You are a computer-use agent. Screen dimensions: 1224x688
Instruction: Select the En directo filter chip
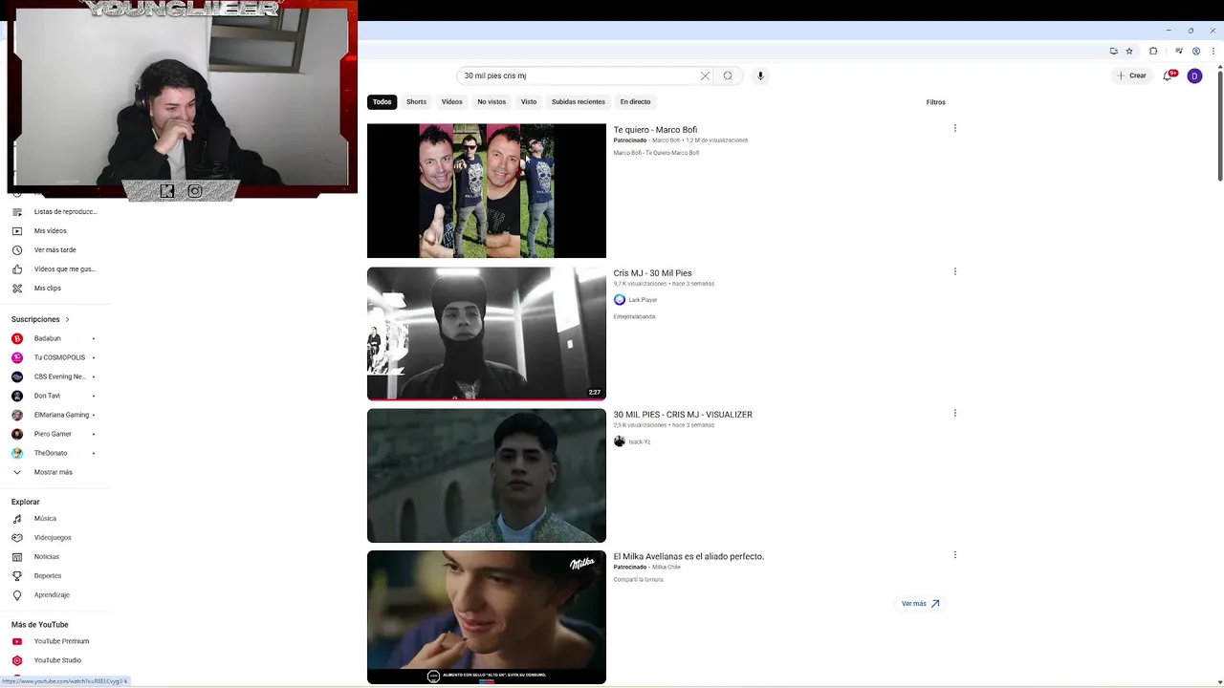(x=635, y=102)
